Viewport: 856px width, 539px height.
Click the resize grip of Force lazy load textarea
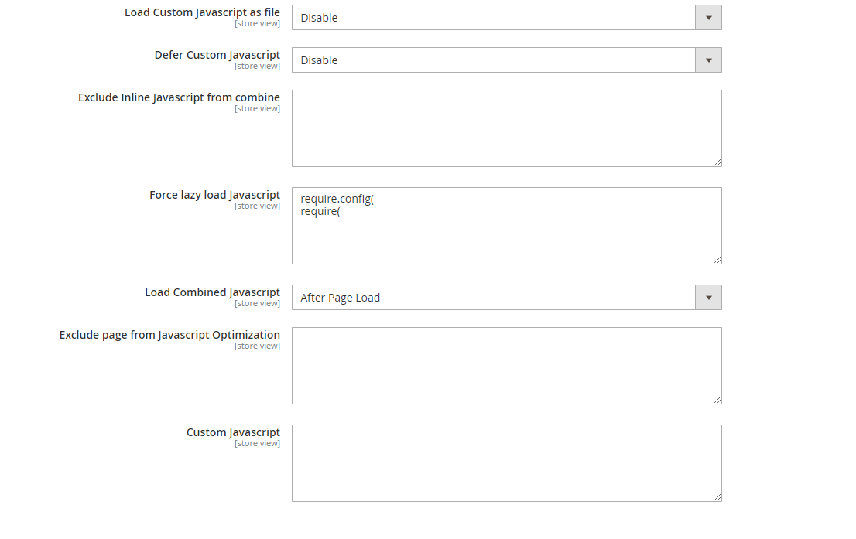(x=717, y=260)
